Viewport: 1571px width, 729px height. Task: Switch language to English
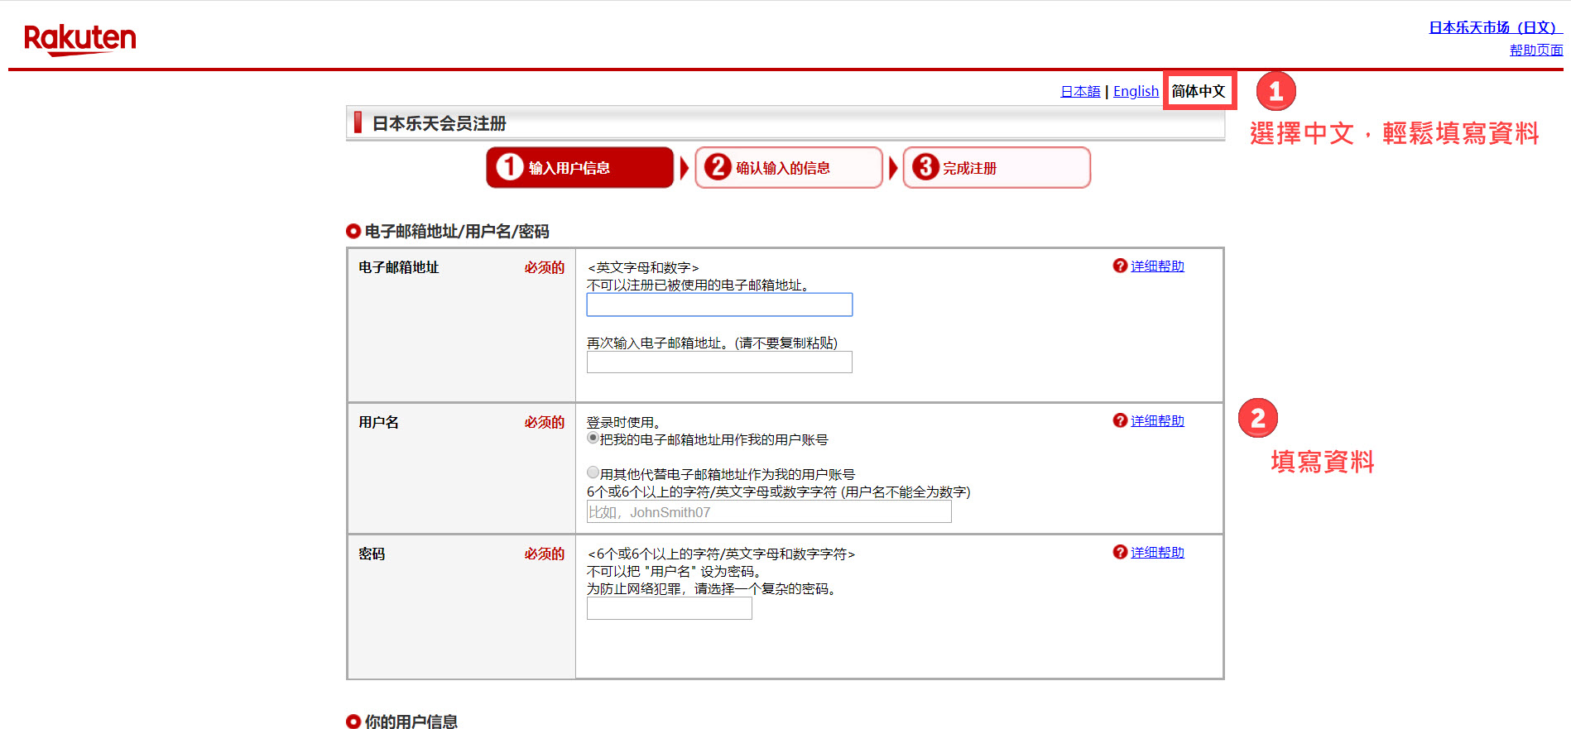point(1136,91)
